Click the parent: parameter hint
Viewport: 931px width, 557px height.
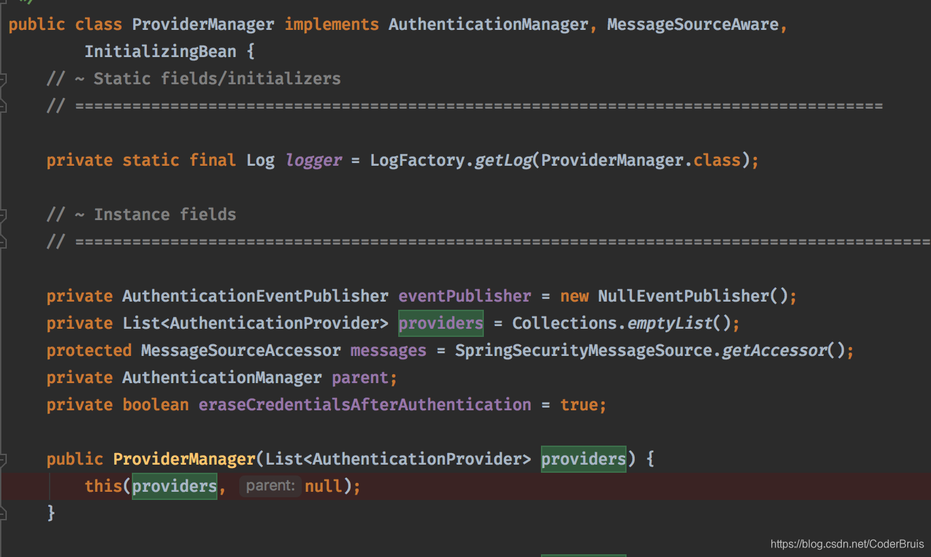coord(270,486)
